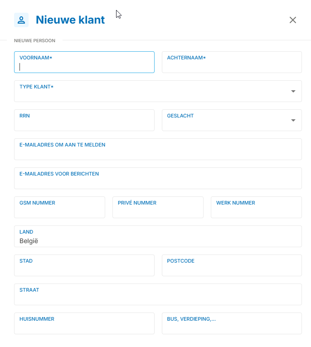Select the RRN input field
Viewport: 311px width, 347px height.
84,120
